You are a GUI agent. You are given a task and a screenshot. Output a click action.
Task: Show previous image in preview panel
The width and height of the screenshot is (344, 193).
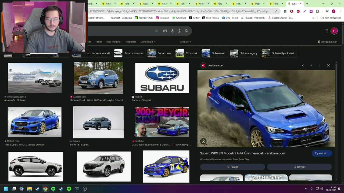pyautogui.click(x=303, y=65)
